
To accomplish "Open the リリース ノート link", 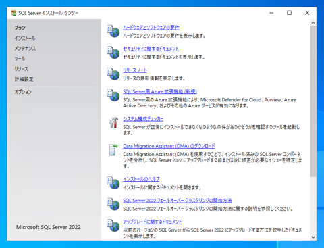I will click(135, 70).
